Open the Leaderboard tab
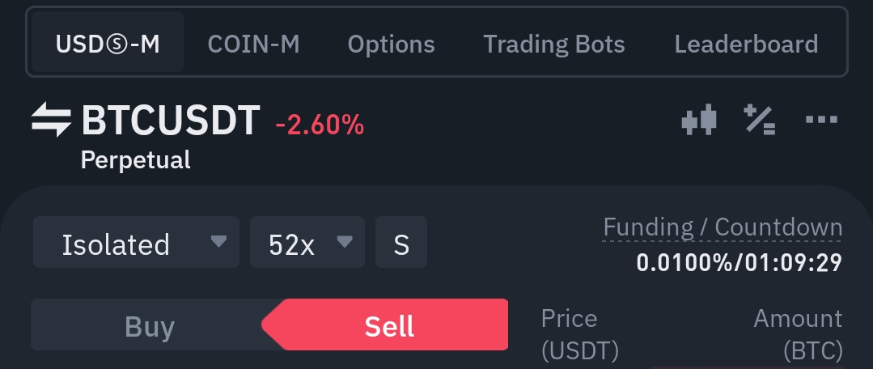Screen dimensions: 873x369 point(746,44)
